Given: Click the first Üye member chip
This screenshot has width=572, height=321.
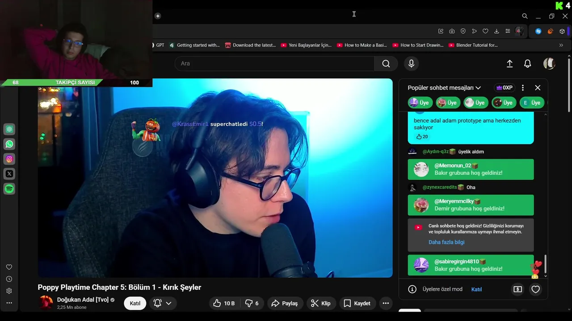Looking at the screenshot, I should tap(420, 103).
